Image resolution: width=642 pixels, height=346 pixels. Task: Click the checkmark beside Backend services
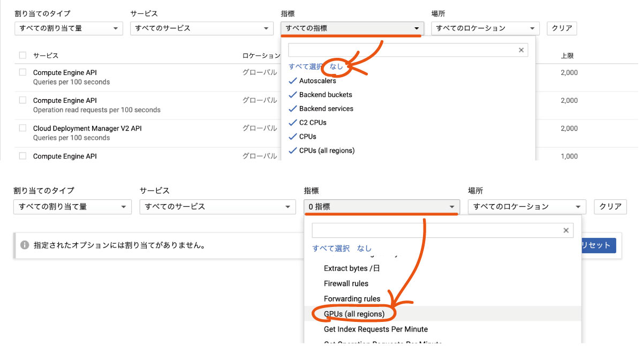(292, 108)
